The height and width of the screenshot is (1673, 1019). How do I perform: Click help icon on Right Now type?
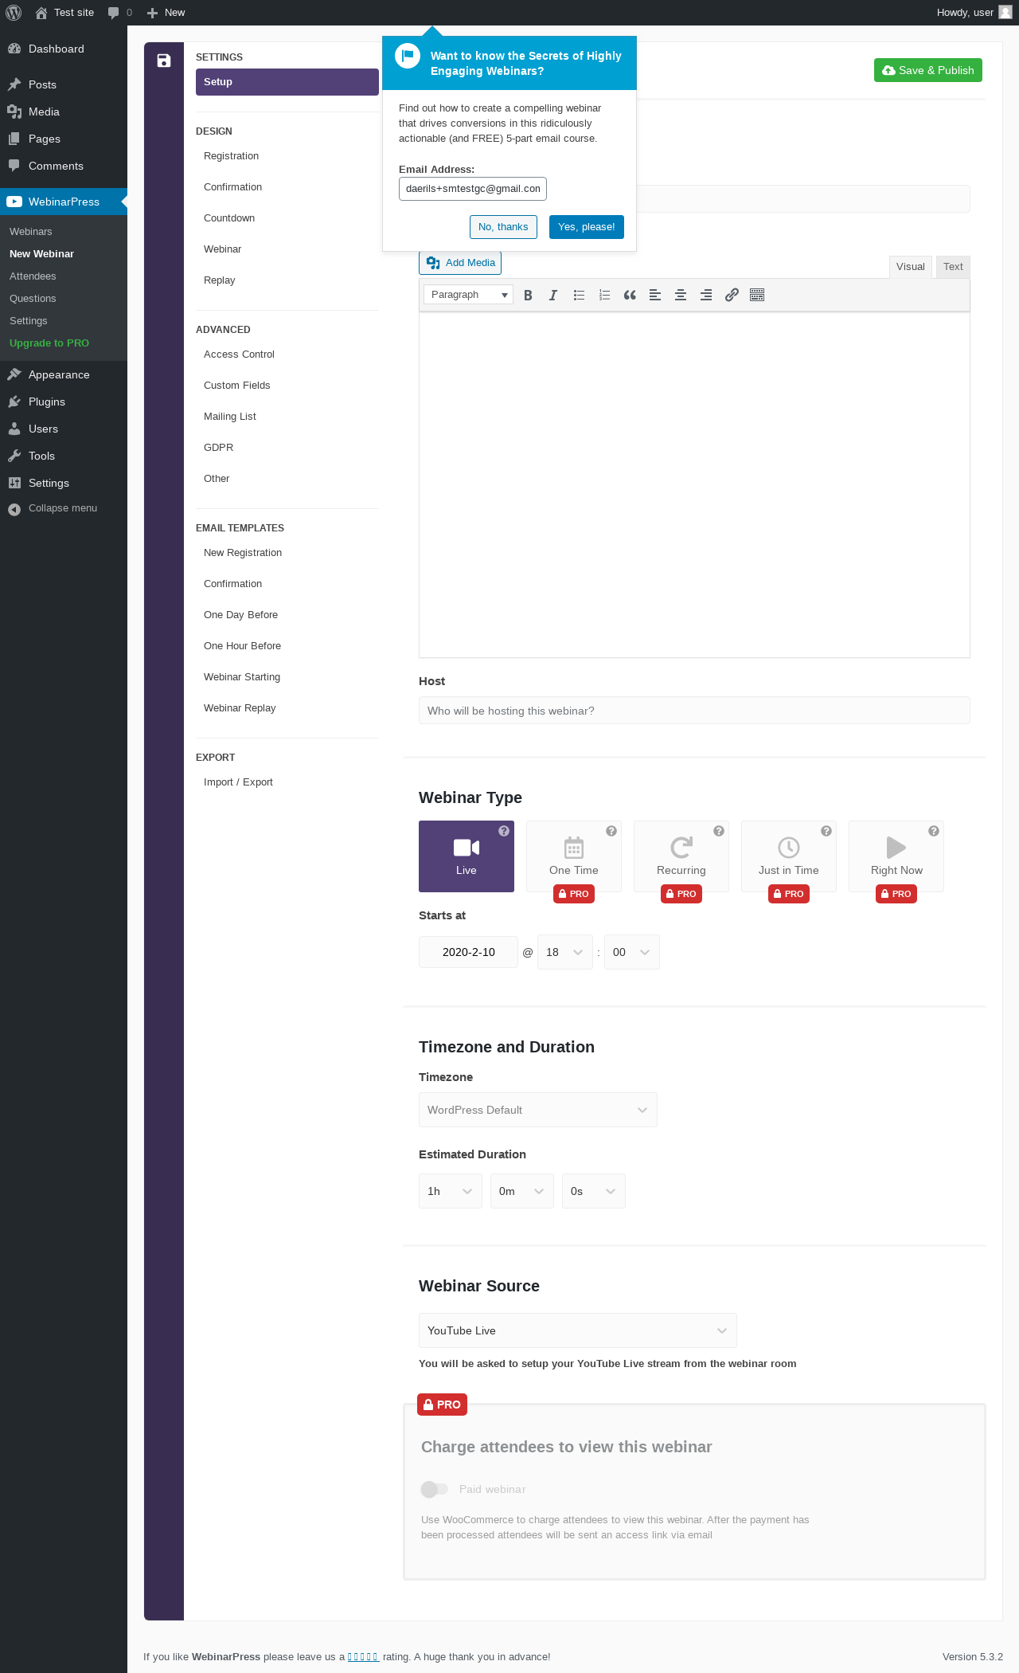point(934,831)
